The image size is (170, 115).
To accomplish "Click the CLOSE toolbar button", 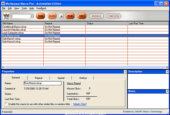I will coord(52,16).
